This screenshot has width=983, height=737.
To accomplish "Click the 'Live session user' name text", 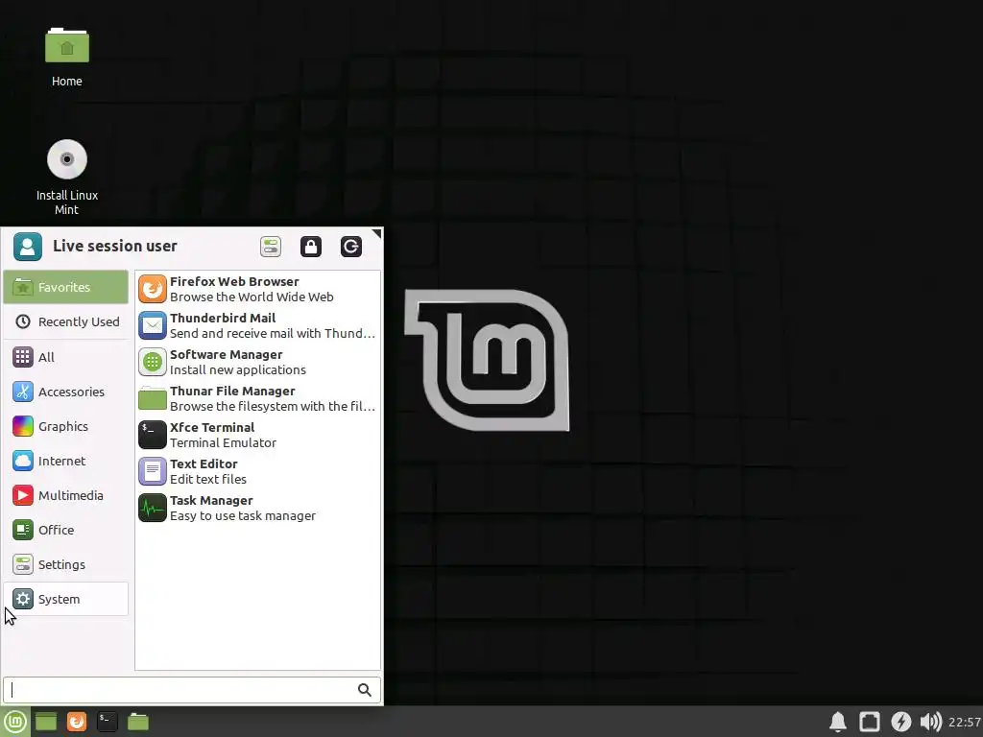I will [x=115, y=247].
